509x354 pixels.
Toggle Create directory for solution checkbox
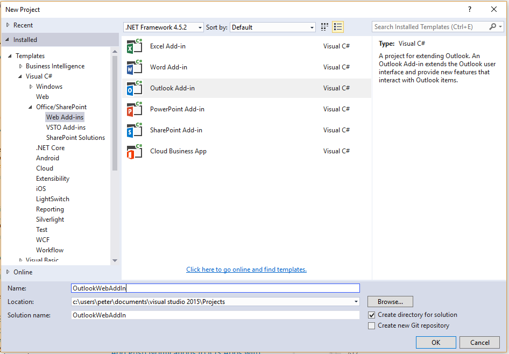click(x=372, y=315)
